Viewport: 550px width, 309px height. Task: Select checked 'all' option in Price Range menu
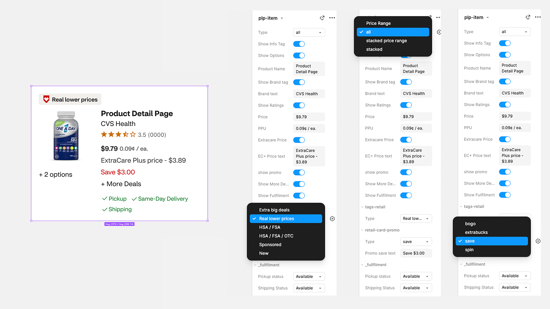tap(393, 32)
